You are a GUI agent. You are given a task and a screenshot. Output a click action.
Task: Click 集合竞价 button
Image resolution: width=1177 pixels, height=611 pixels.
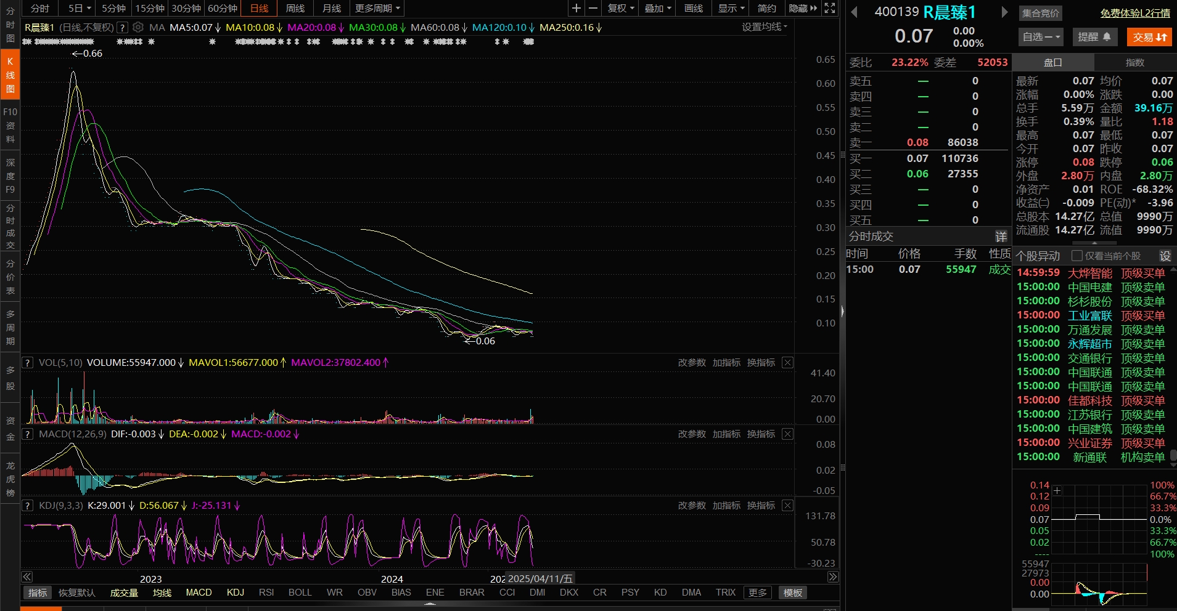(1041, 13)
